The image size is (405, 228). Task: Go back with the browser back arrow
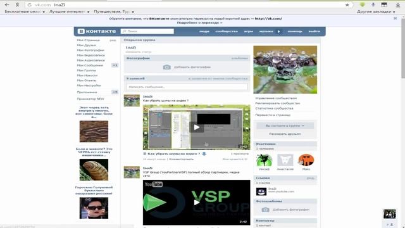tap(7, 4)
